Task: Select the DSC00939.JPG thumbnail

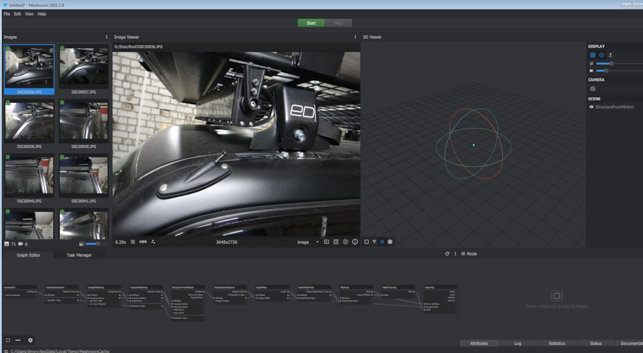Action: [x=84, y=124]
